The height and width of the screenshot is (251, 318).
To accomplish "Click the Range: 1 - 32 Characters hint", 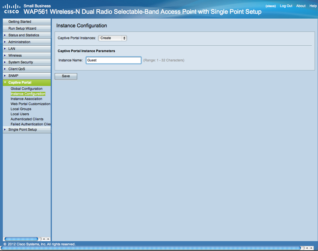I will point(164,60).
